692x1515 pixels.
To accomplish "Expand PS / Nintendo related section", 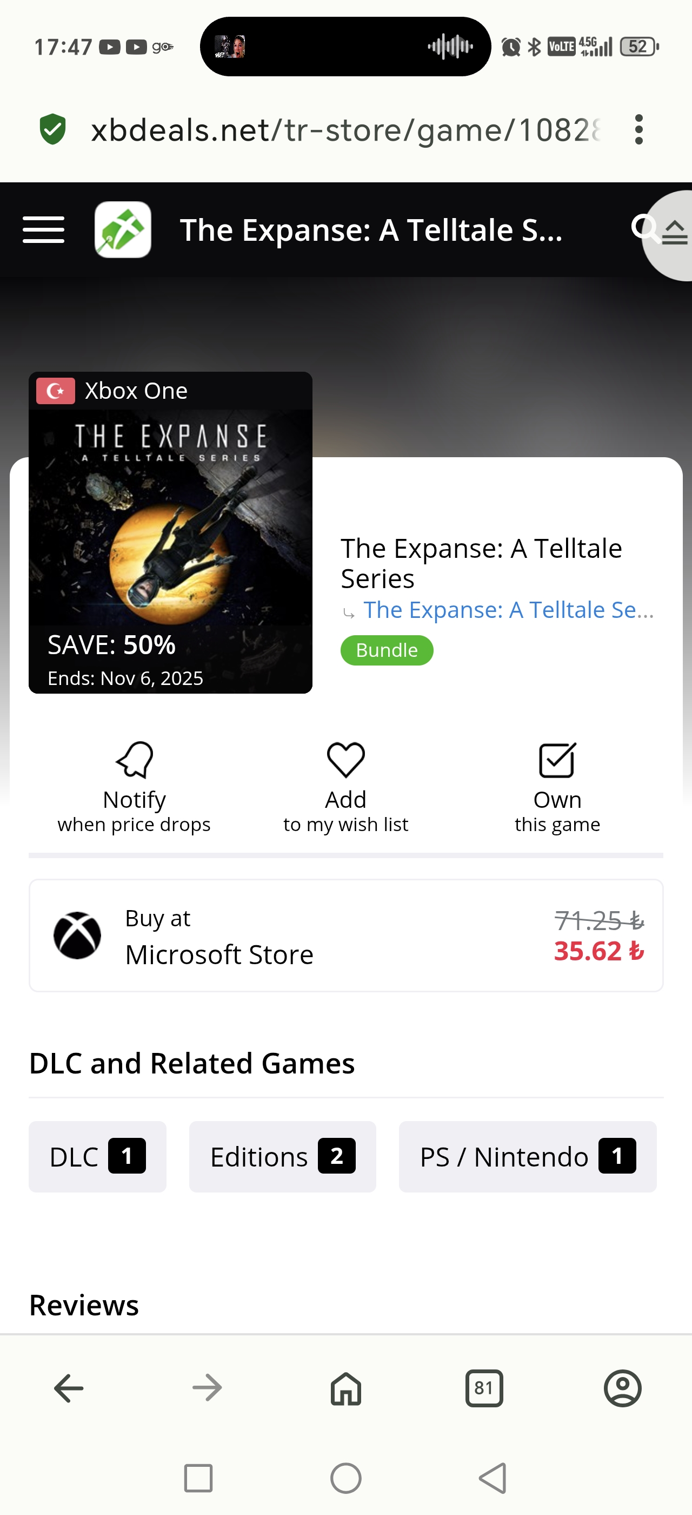I will [527, 1157].
